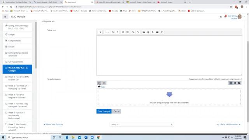Screen dimensions: 249x140
Task: Open Badges in the sidebar
Action: point(17,35)
